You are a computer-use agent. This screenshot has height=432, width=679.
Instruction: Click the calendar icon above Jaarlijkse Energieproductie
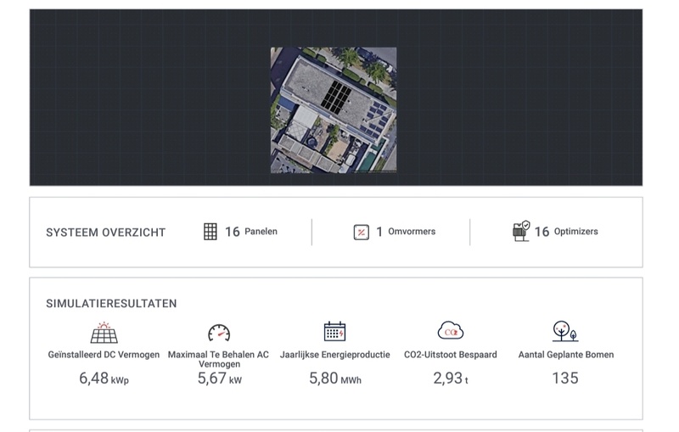click(334, 332)
